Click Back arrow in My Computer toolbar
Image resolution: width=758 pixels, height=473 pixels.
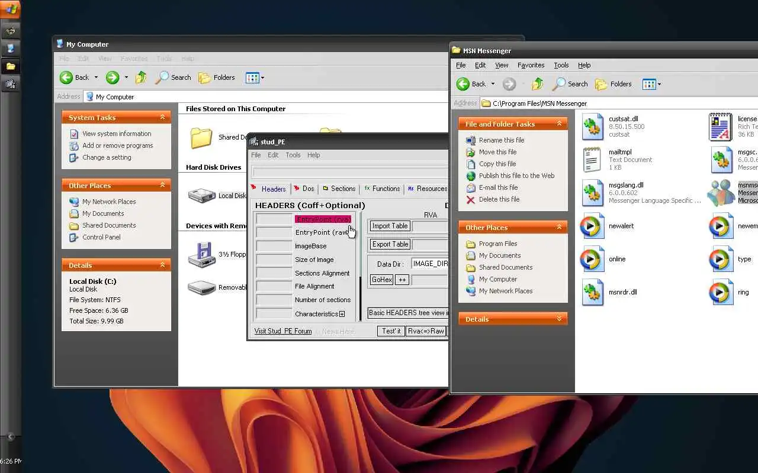coord(66,77)
